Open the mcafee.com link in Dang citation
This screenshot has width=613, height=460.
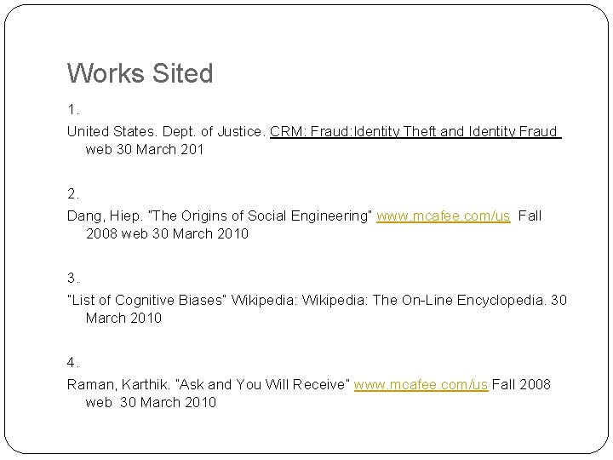coord(443,216)
